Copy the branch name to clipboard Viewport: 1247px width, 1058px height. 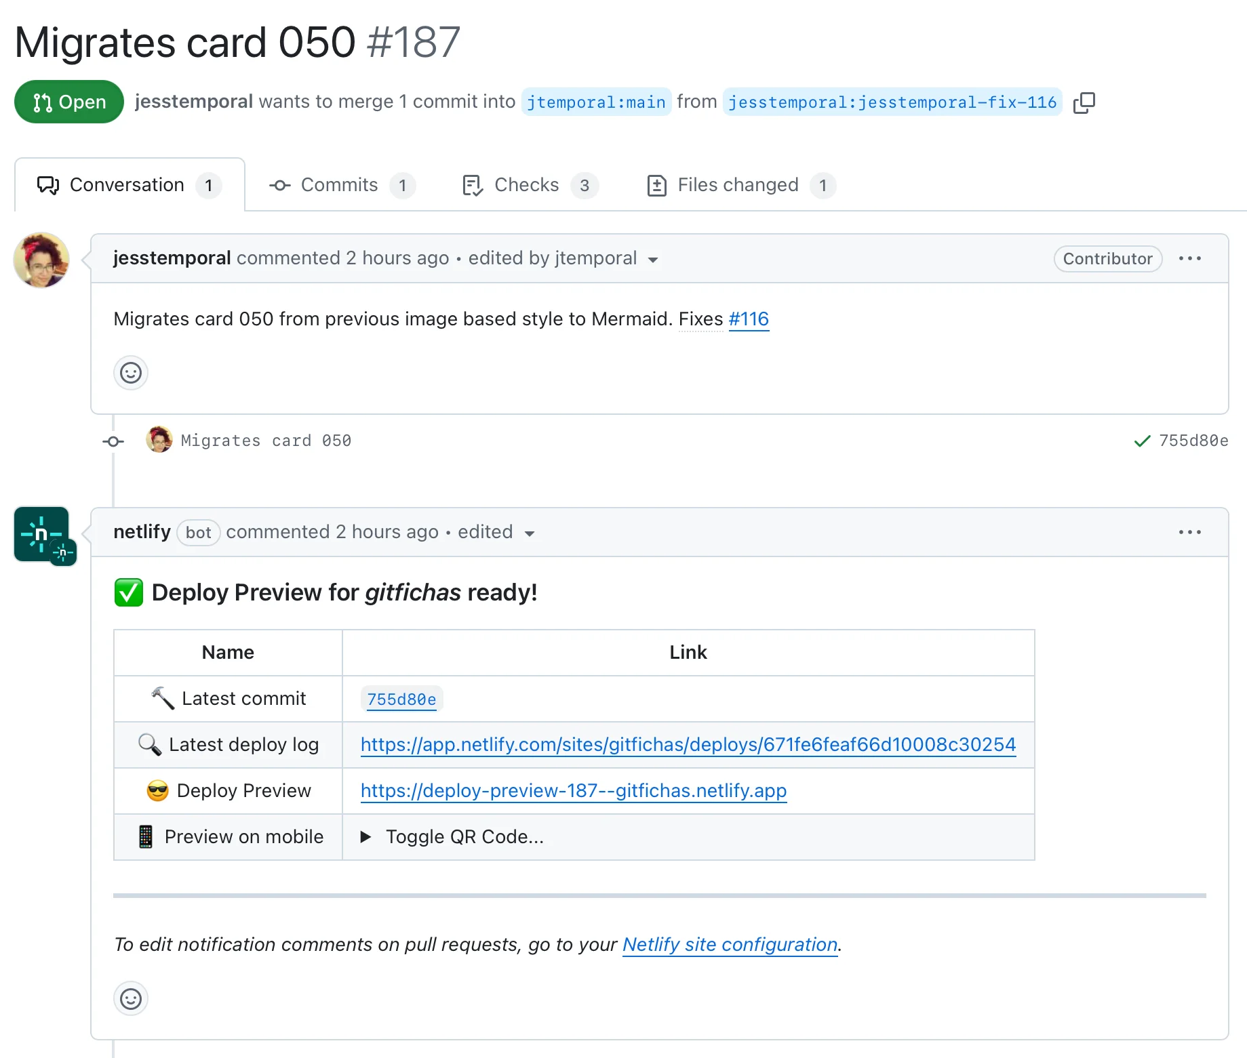[x=1084, y=102]
